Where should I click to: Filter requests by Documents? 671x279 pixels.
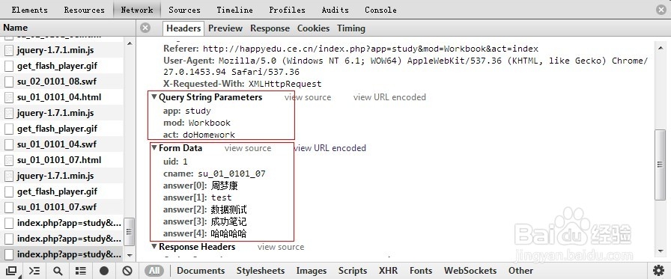(201, 271)
